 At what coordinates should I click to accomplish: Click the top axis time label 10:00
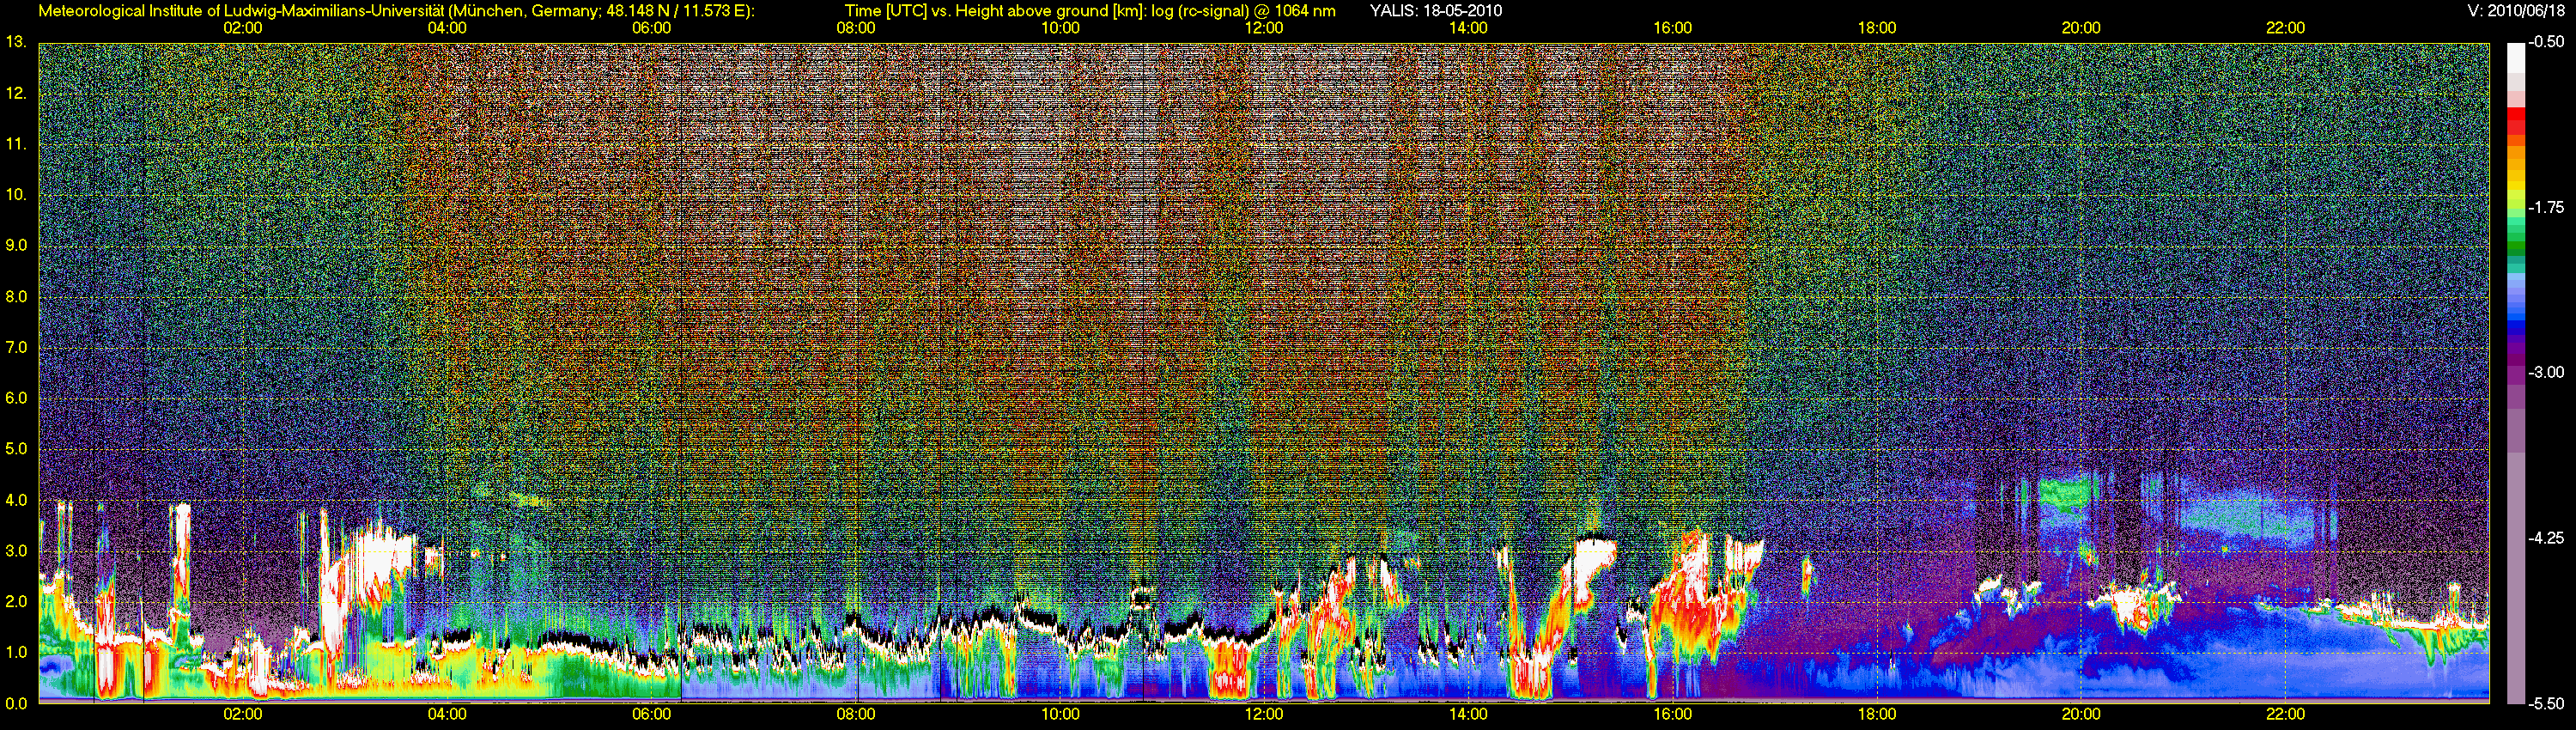coord(1060,28)
